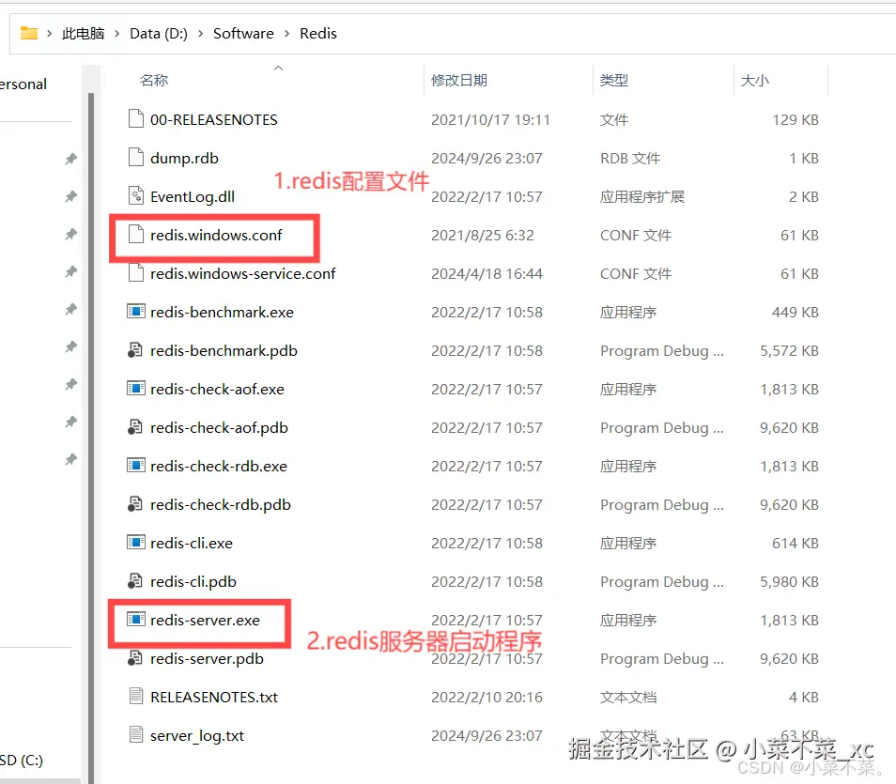The height and width of the screenshot is (784, 896).
Task: Click the RELEASENOTES.txt document icon
Action: 136,696
